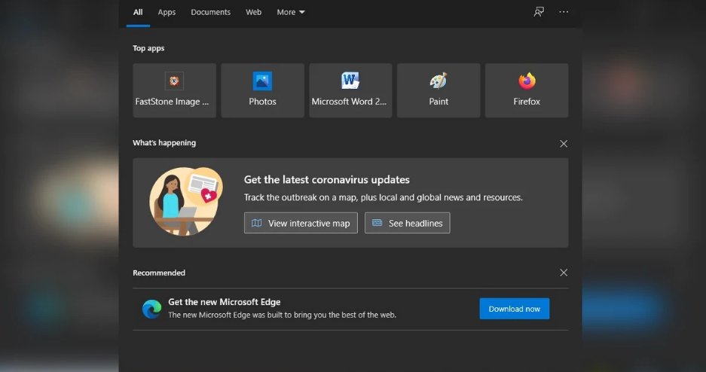706x372 pixels.
Task: Click the Edge 'built to bring you' description
Action: (283, 315)
